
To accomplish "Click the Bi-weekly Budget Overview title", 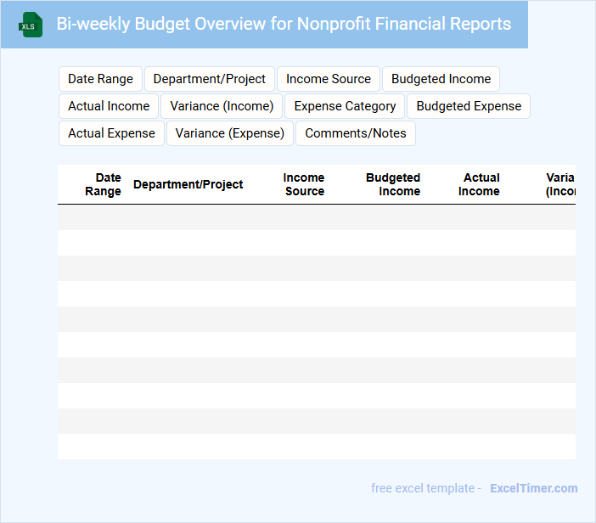I will point(284,24).
